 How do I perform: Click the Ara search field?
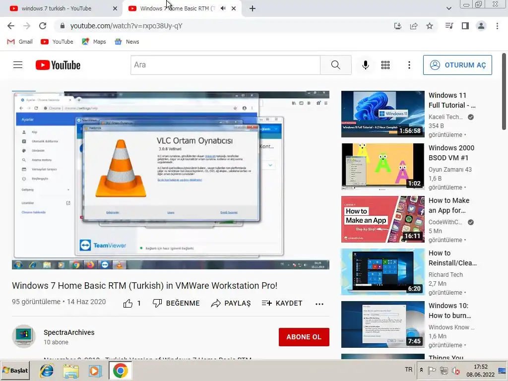[226, 65]
